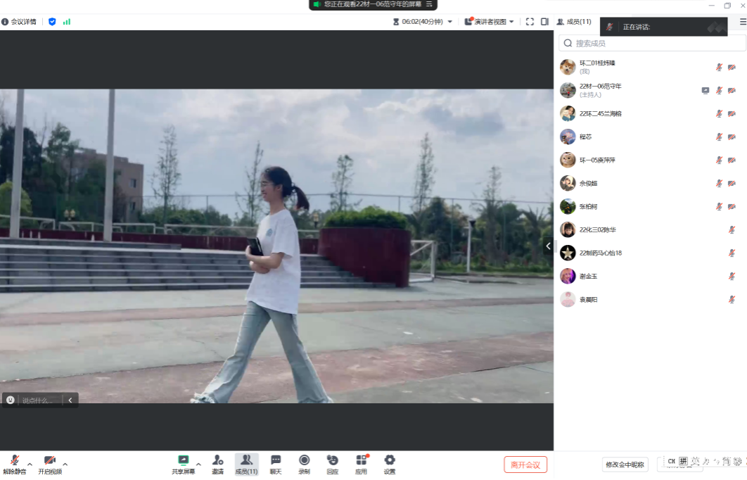The height and width of the screenshot is (480, 747).
Task: Enter full screen mode icon
Action: point(530,22)
